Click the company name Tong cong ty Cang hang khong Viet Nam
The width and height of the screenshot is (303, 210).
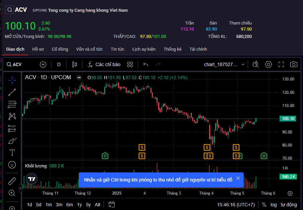click(x=88, y=10)
